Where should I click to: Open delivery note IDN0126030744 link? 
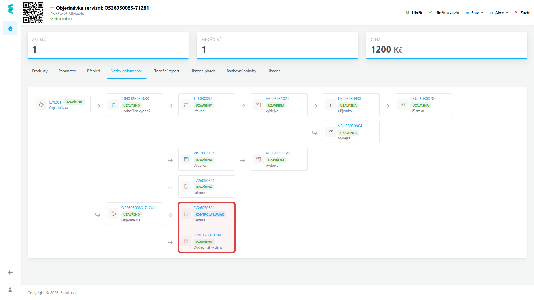pos(207,235)
